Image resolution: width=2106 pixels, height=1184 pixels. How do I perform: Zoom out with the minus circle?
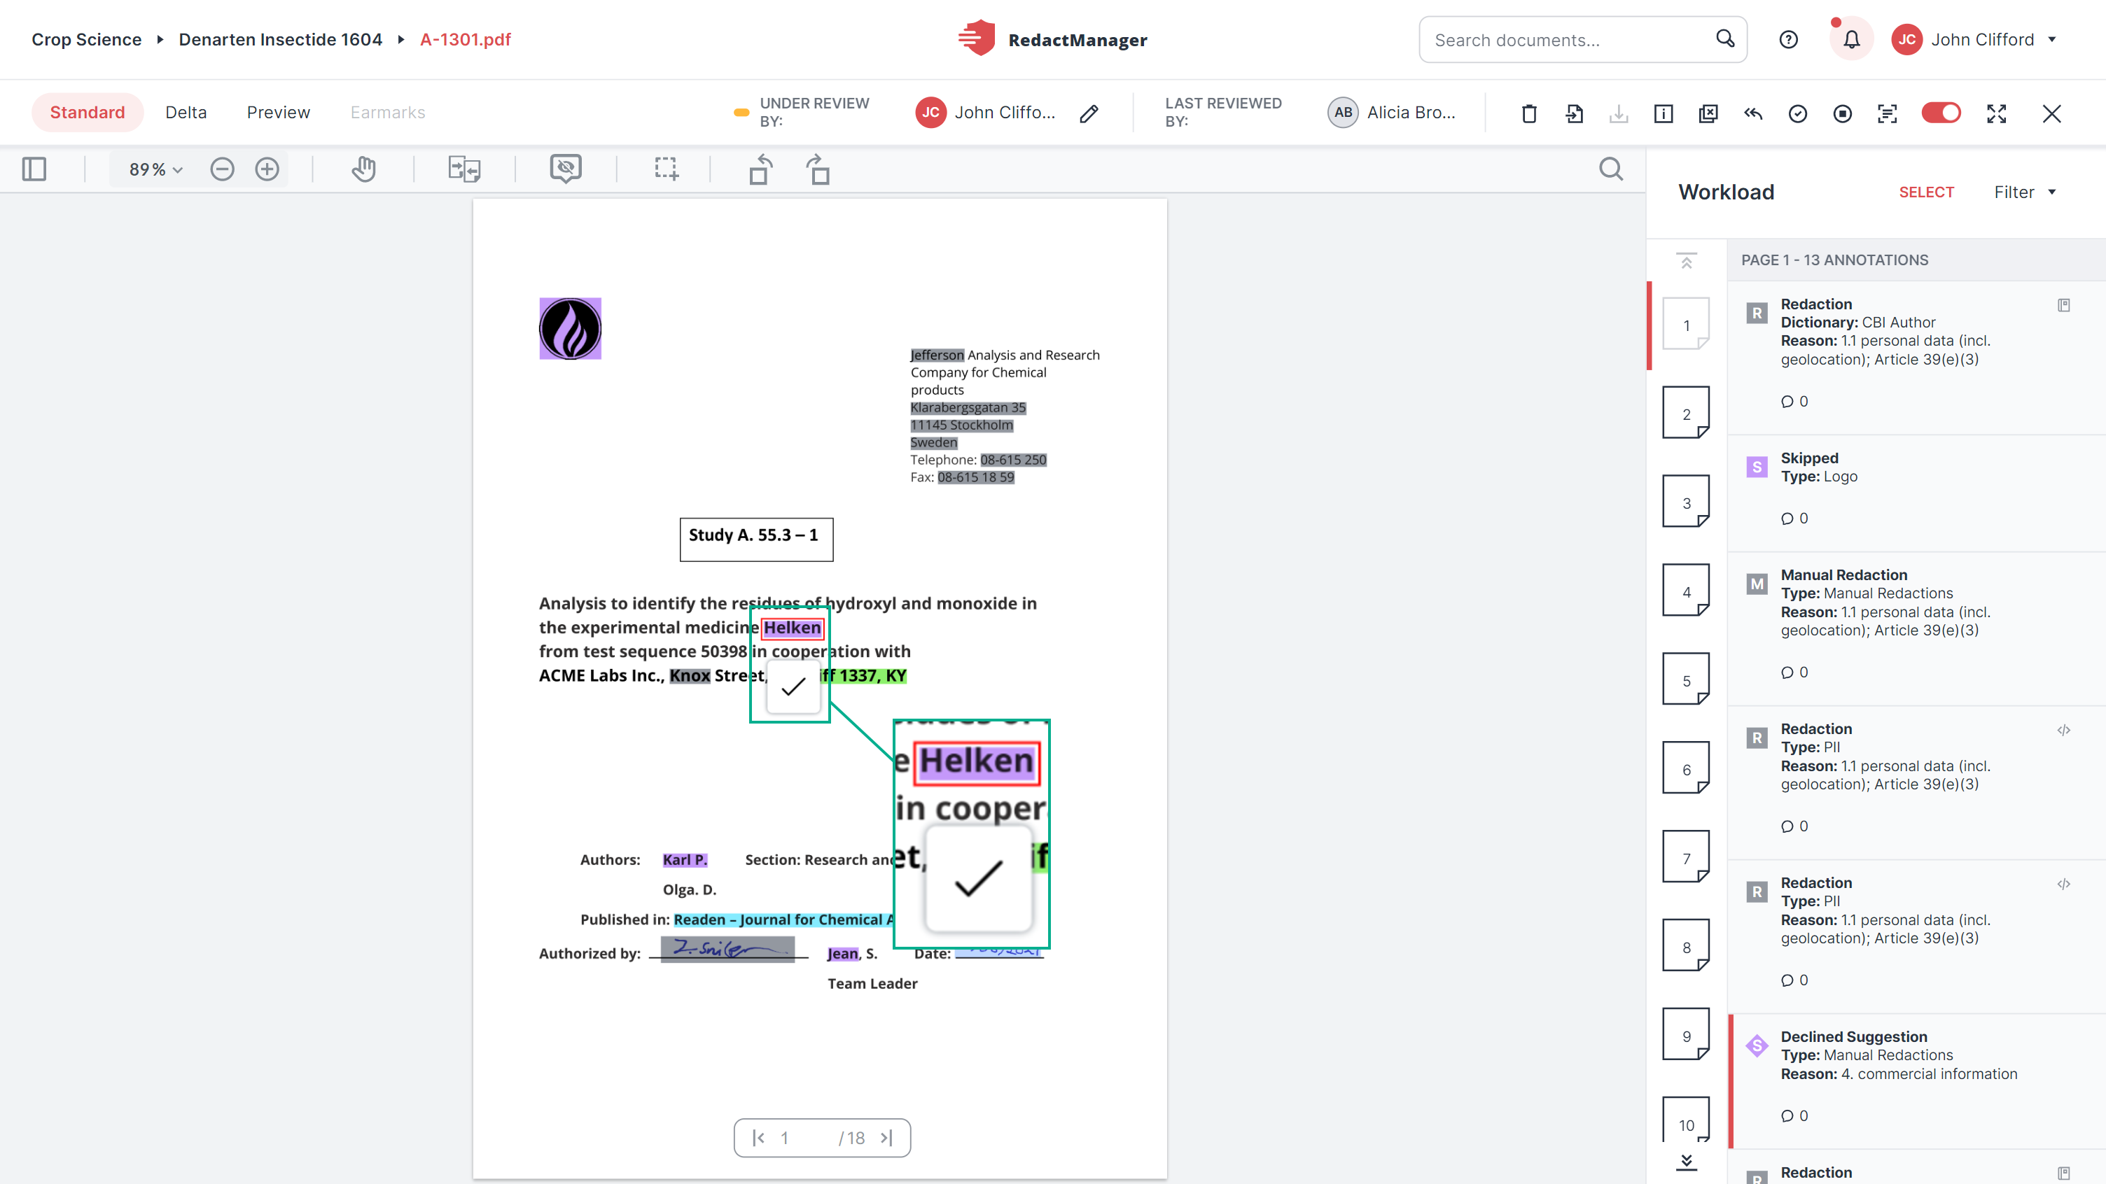[x=221, y=169]
